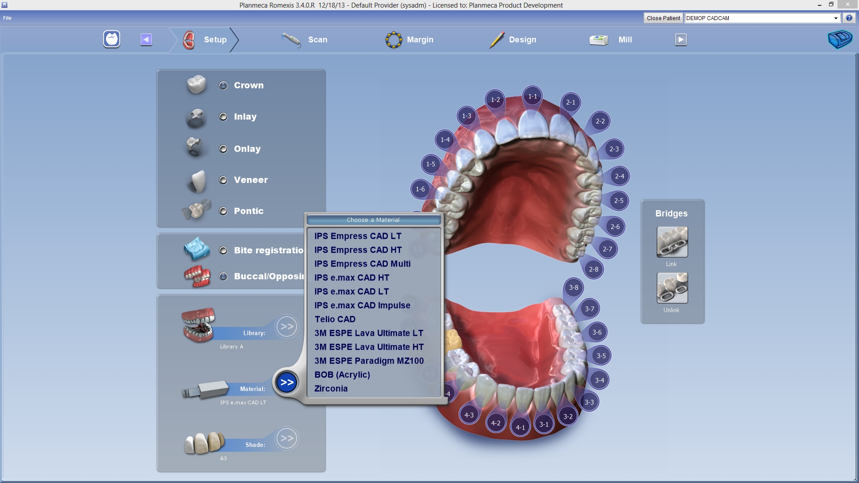Screen dimensions: 859x483
Task: Expand the Library selection arrow button
Action: tap(287, 326)
